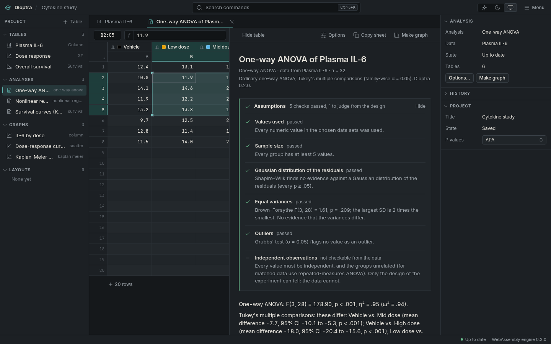The height and width of the screenshot is (344, 551).
Task: Click Hide table link
Action: pyautogui.click(x=253, y=35)
